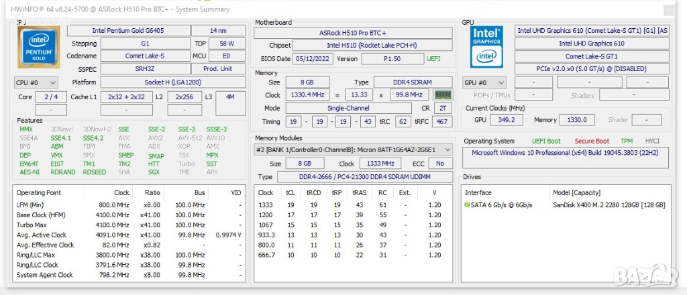
Task: Click the red Secure Boot label
Action: point(592,141)
